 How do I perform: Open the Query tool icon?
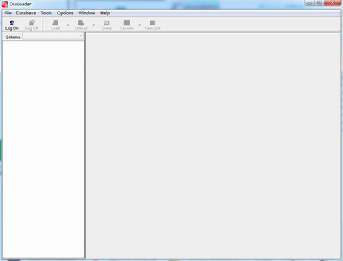coord(106,23)
